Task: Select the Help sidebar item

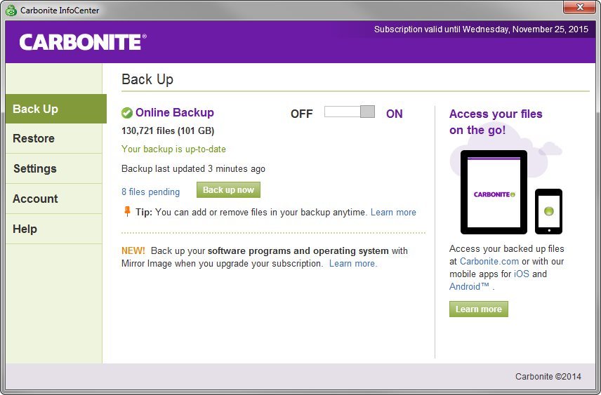Action: pyautogui.click(x=25, y=229)
